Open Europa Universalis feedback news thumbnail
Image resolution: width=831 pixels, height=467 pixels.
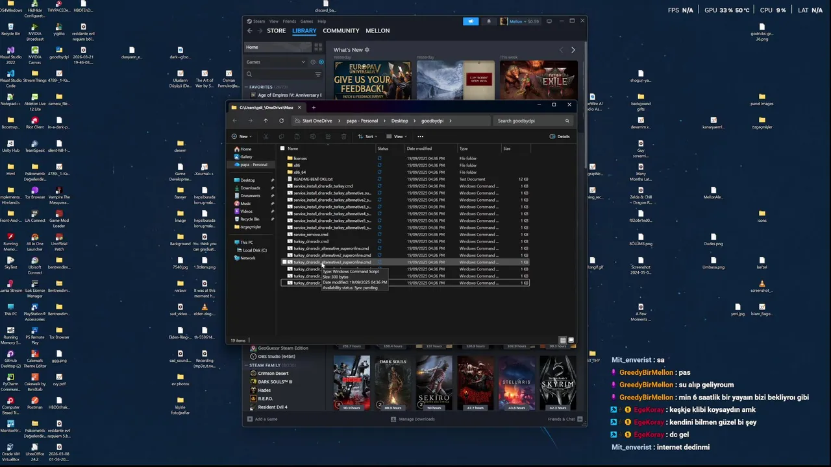[373, 80]
